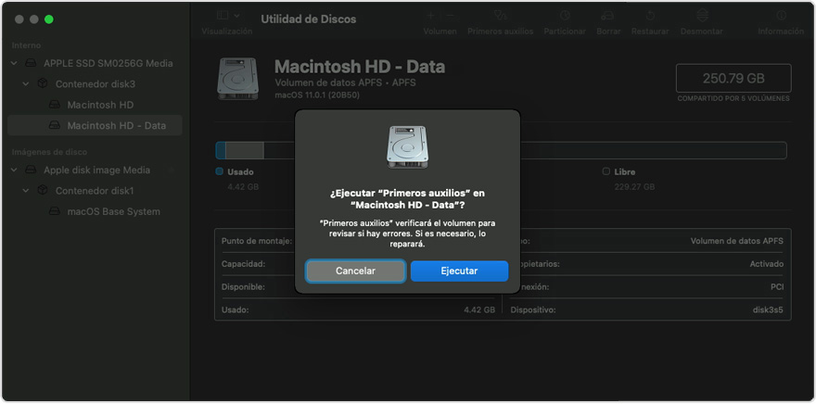Click the Restaurar toolbar icon
816x404 pixels.
click(x=650, y=16)
